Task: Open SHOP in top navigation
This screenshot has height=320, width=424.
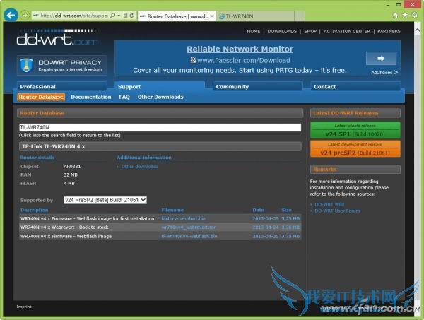Action: coord(310,31)
